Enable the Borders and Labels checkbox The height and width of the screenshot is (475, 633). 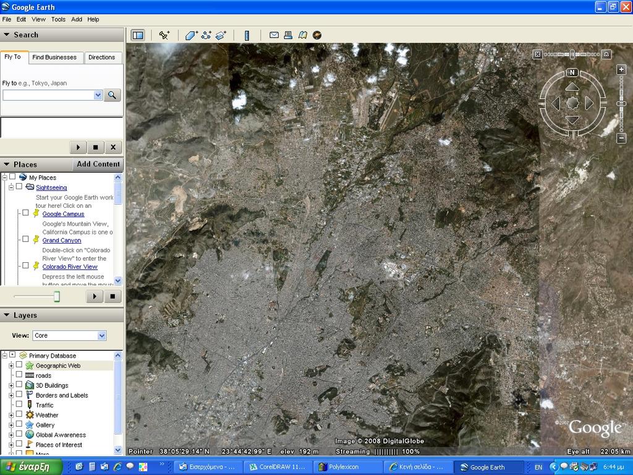(x=19, y=394)
